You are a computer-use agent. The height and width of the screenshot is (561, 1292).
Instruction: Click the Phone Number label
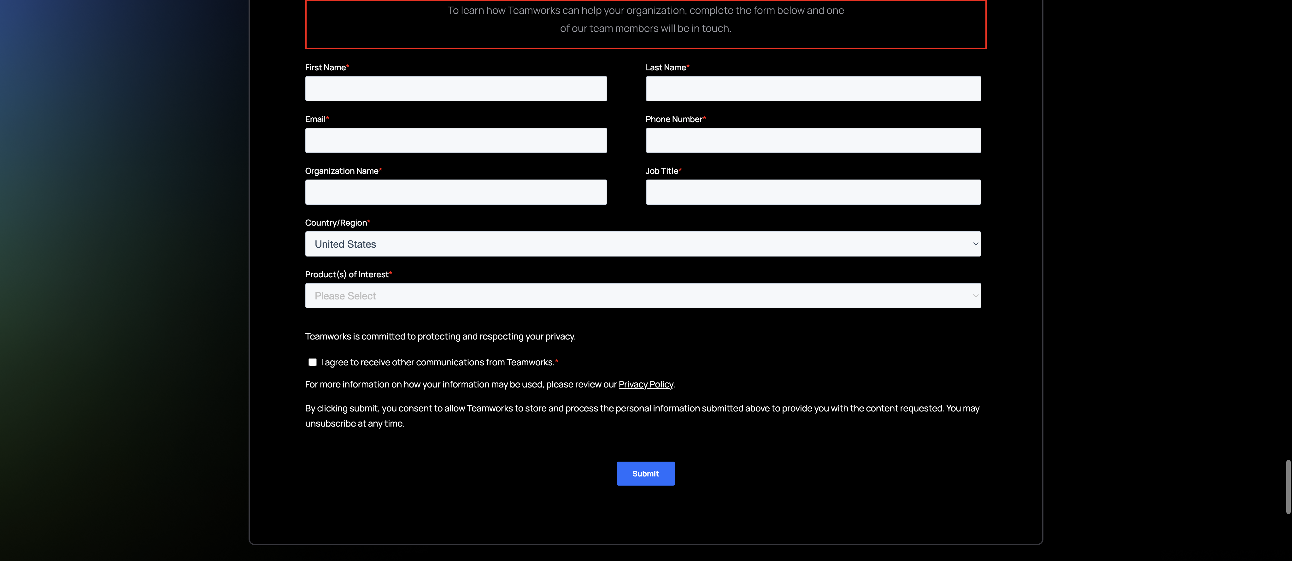coord(673,120)
